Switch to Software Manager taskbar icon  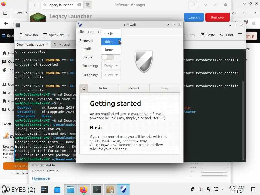[110, 189]
